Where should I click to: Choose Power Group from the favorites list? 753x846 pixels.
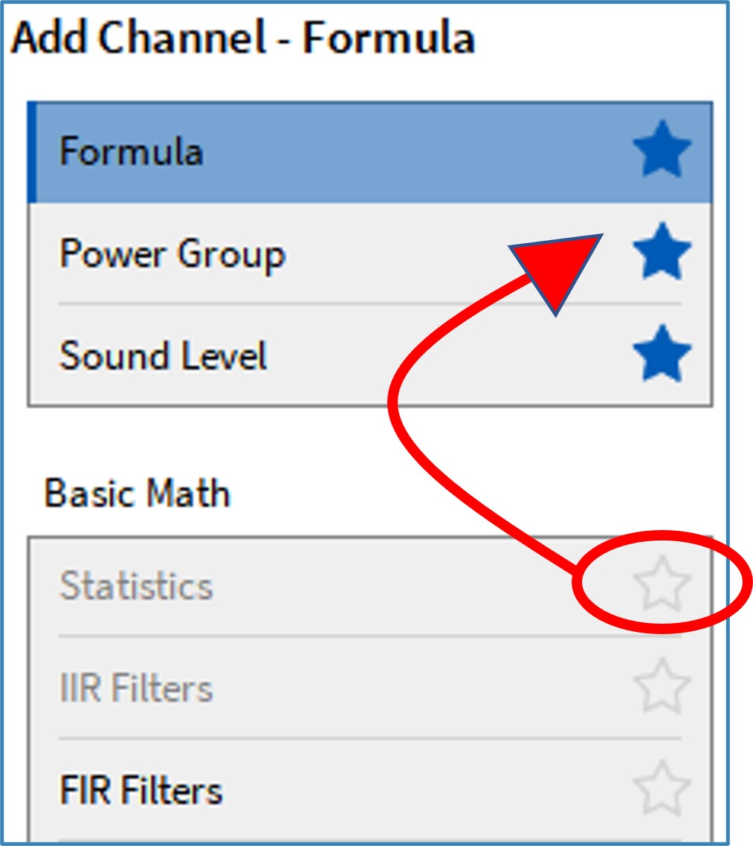(172, 254)
